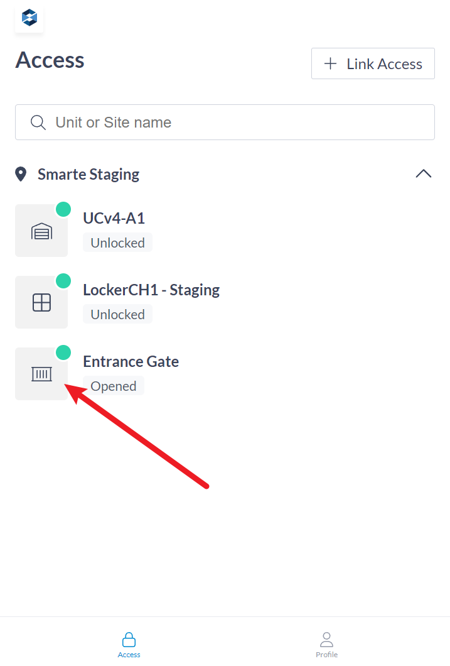450x666 pixels.
Task: Select the Entrance Gate title
Action: (131, 361)
